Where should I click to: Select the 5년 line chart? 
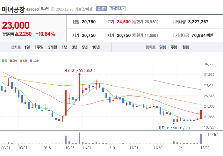tap(85, 47)
